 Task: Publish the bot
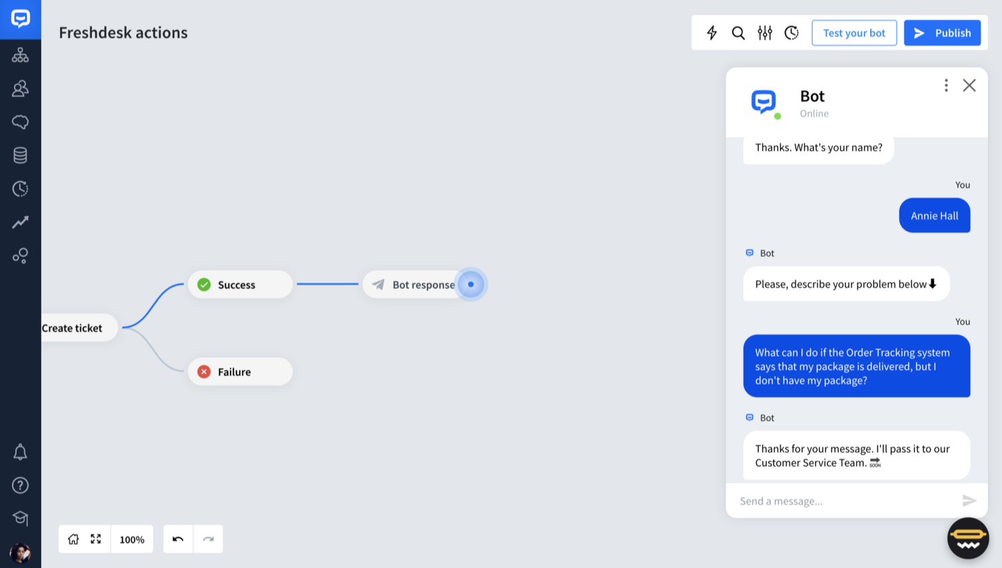pos(942,32)
